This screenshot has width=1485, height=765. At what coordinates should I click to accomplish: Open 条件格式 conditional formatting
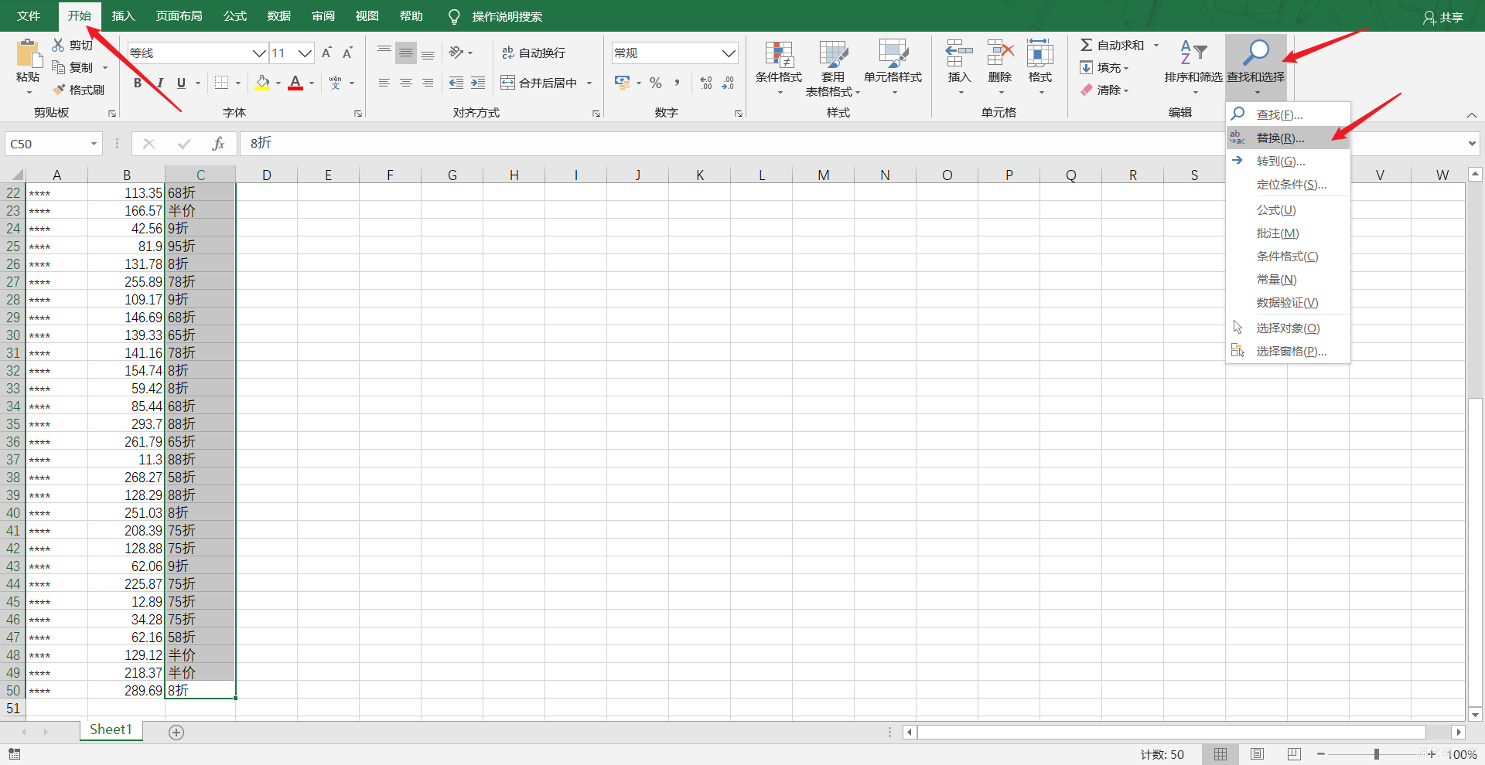779,68
